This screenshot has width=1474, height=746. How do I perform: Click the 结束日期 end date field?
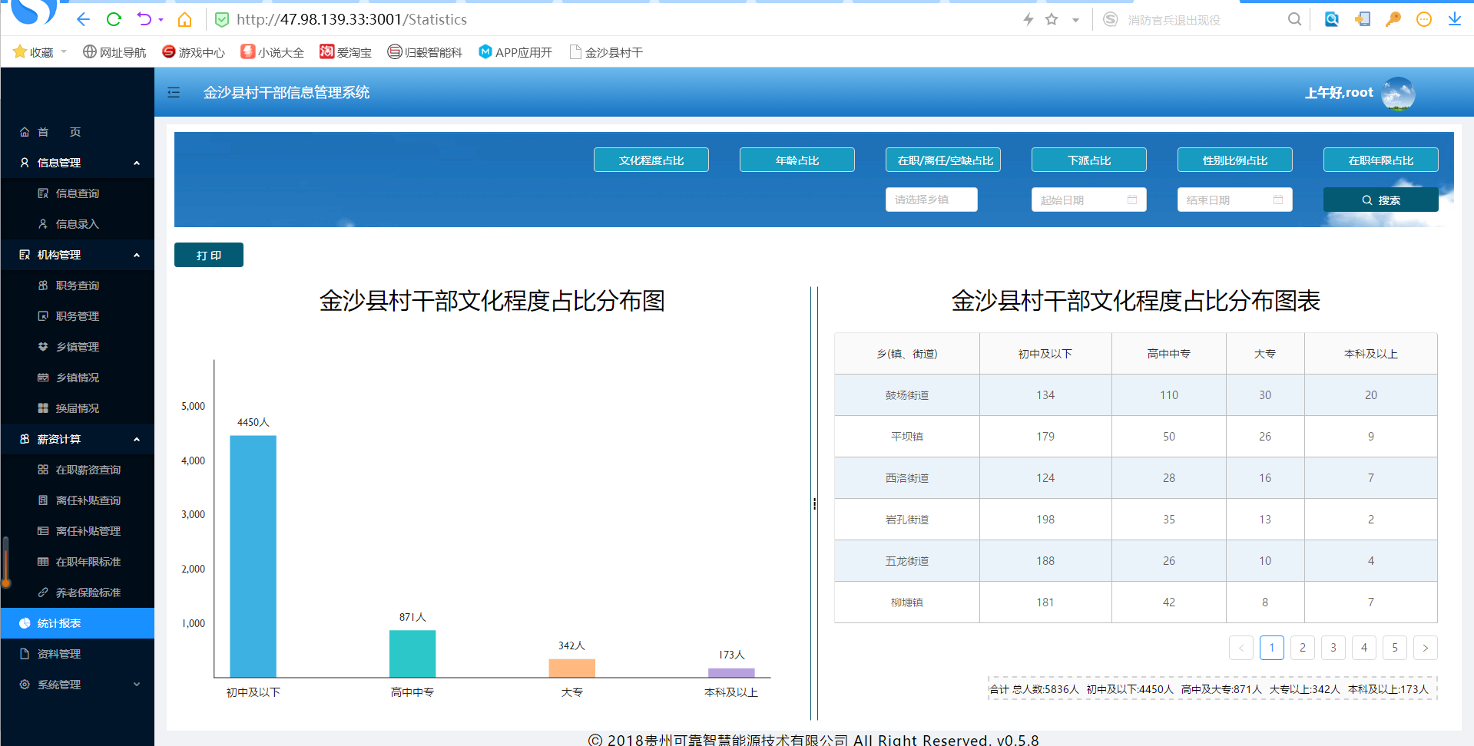[1226, 200]
